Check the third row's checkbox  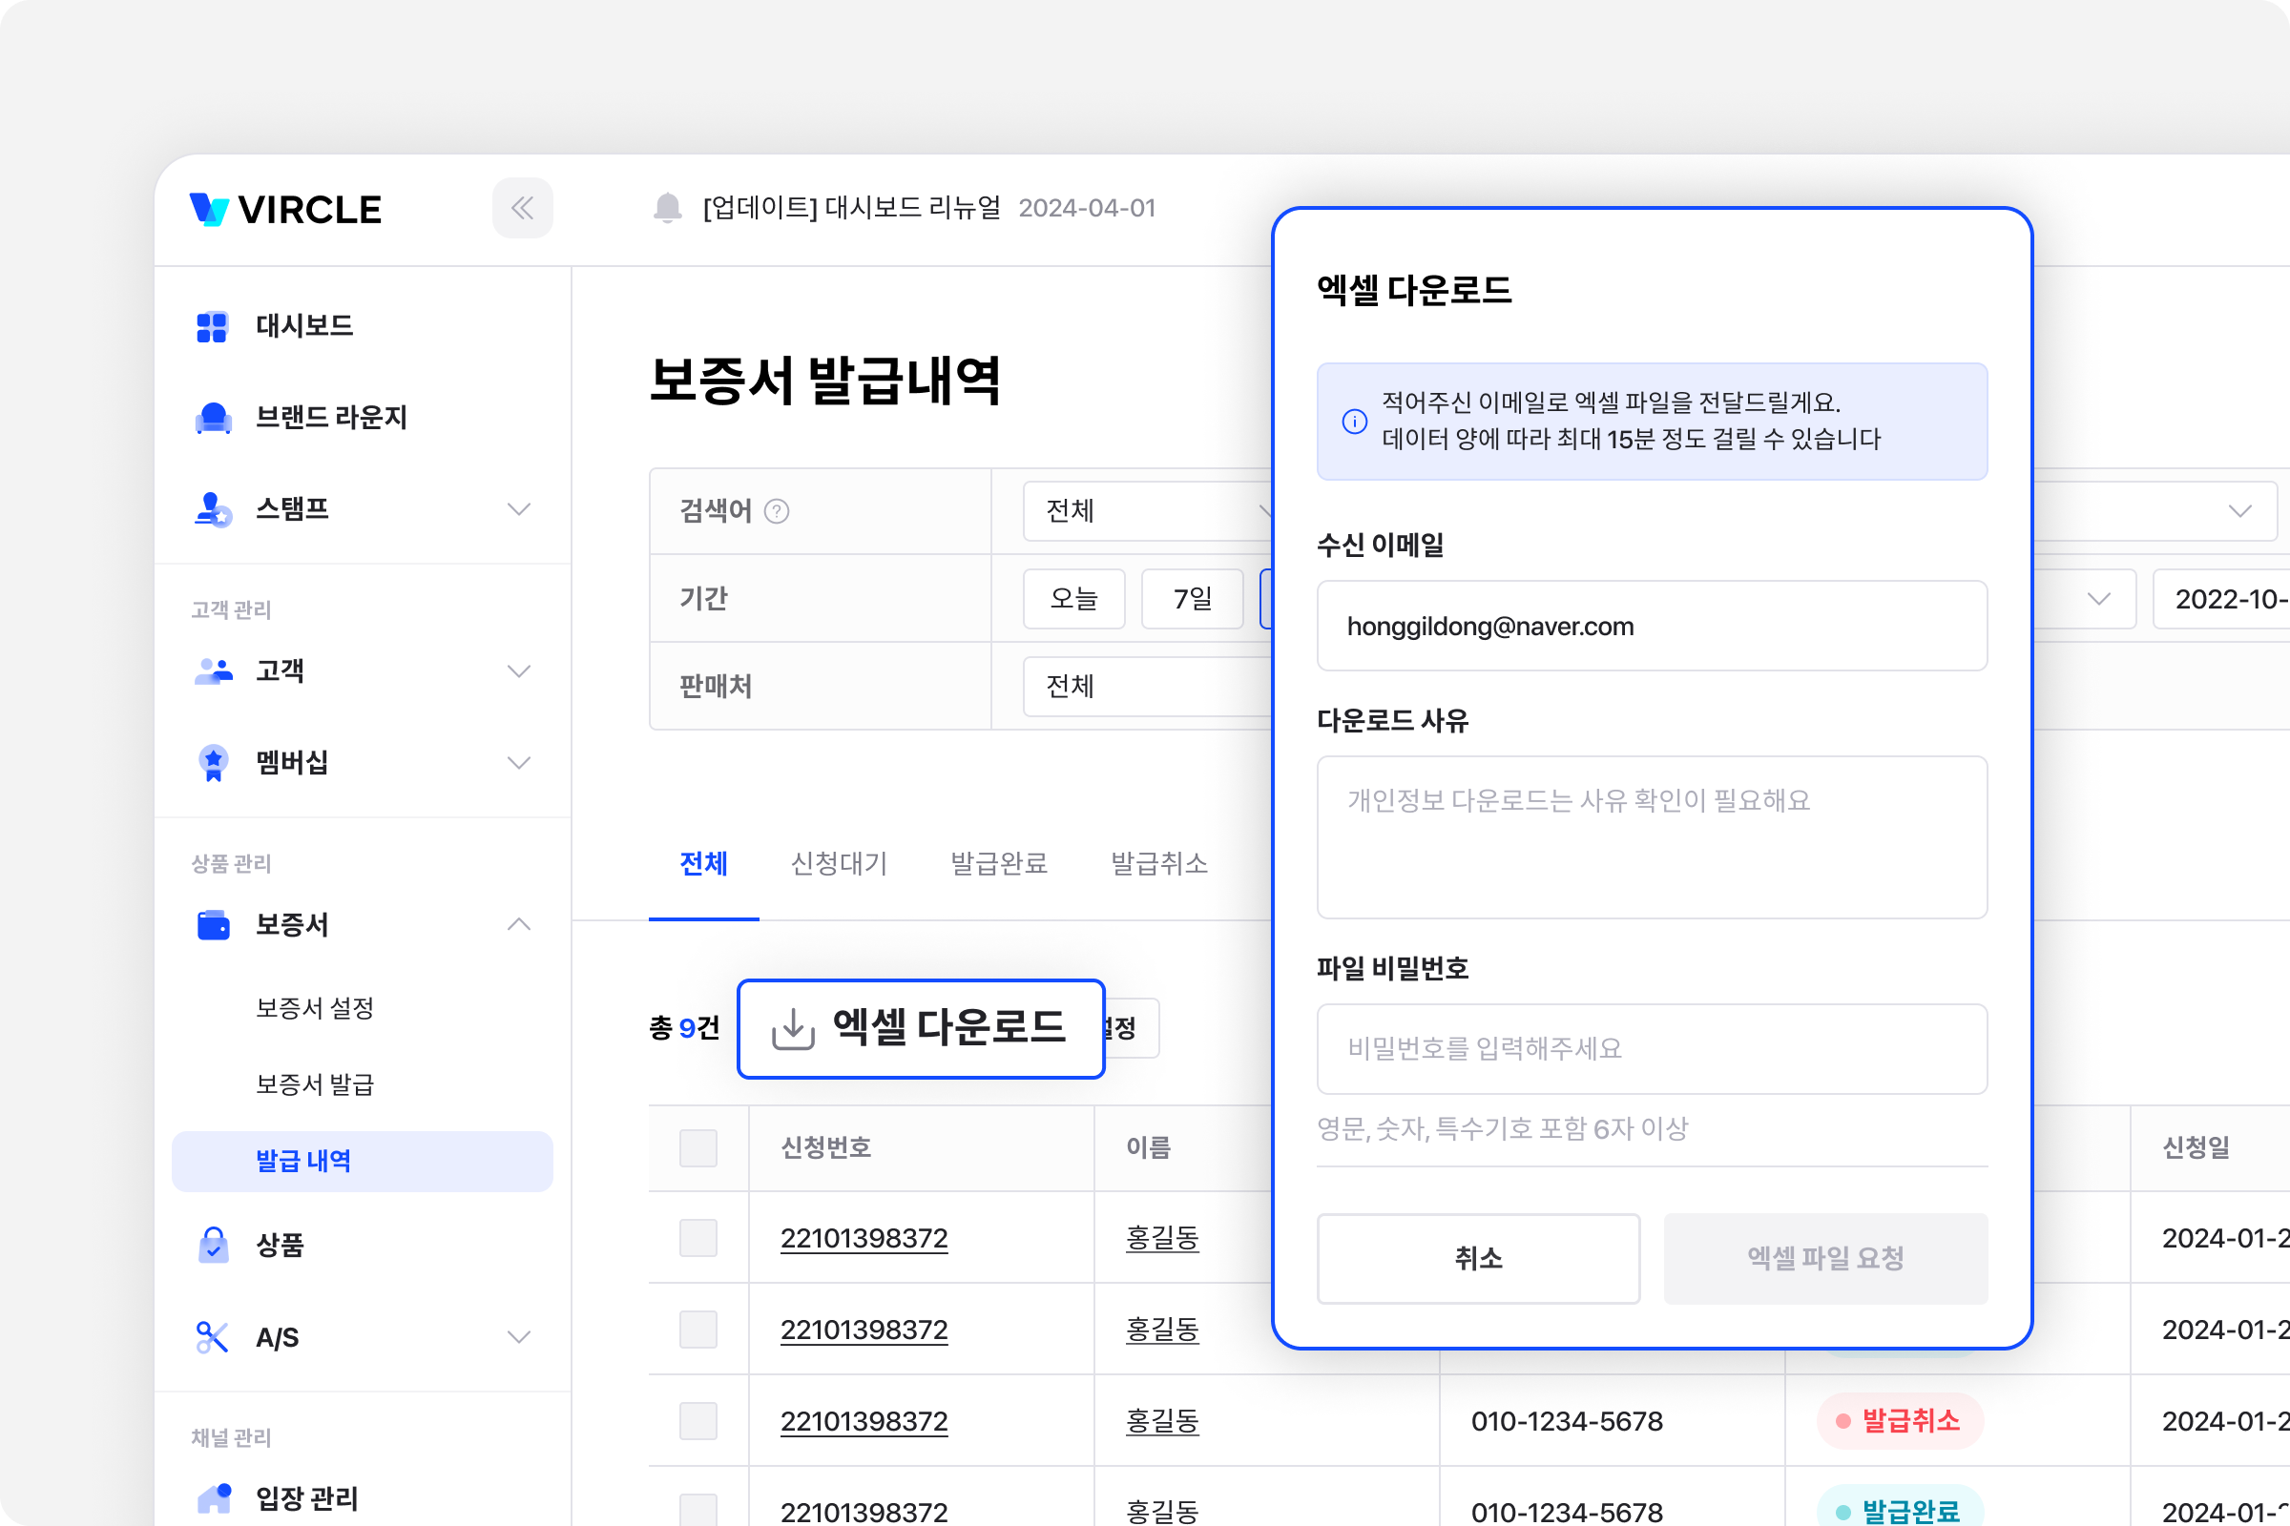[x=697, y=1421]
